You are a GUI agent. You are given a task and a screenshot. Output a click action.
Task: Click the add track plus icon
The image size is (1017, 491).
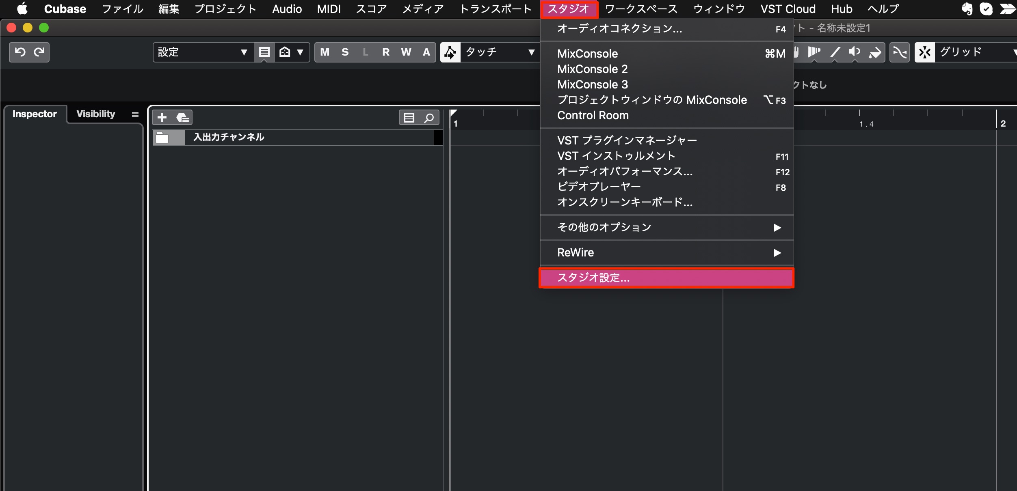162,117
